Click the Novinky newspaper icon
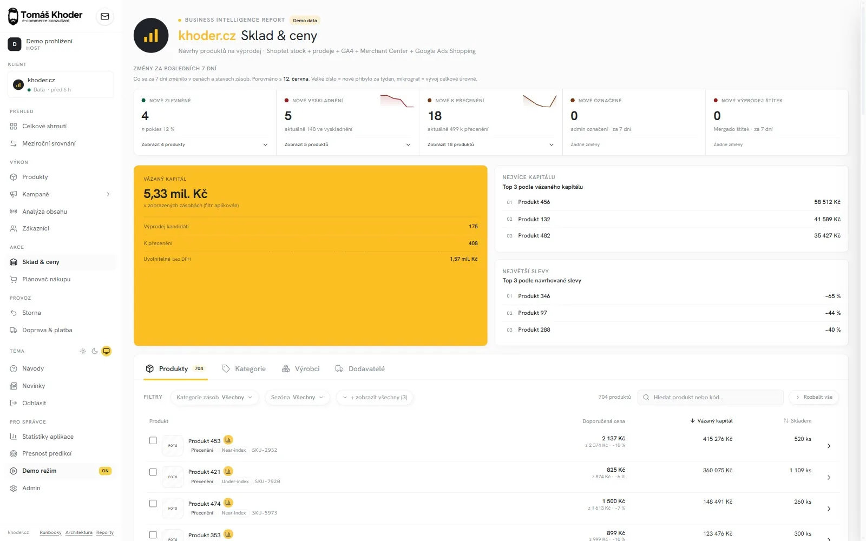This screenshot has width=866, height=541. coord(14,386)
